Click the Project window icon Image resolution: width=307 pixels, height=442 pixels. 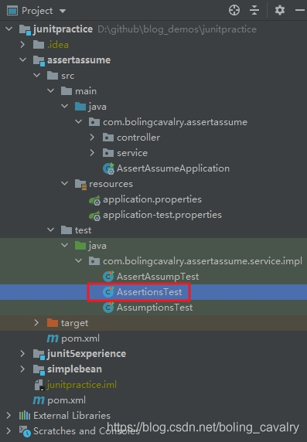click(12, 11)
